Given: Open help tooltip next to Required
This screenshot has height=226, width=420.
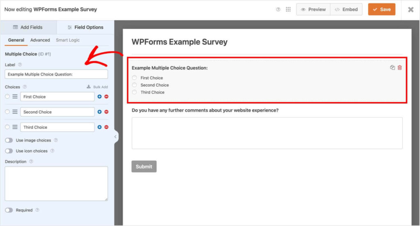Looking at the screenshot, I should click(37, 210).
